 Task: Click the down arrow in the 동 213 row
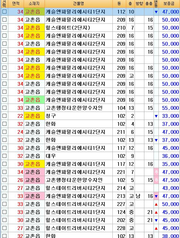[x=156, y=196]
